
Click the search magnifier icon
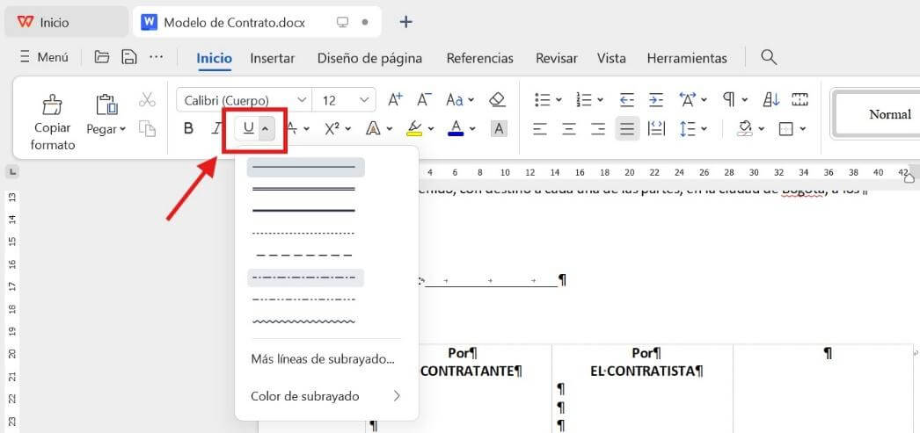click(769, 57)
